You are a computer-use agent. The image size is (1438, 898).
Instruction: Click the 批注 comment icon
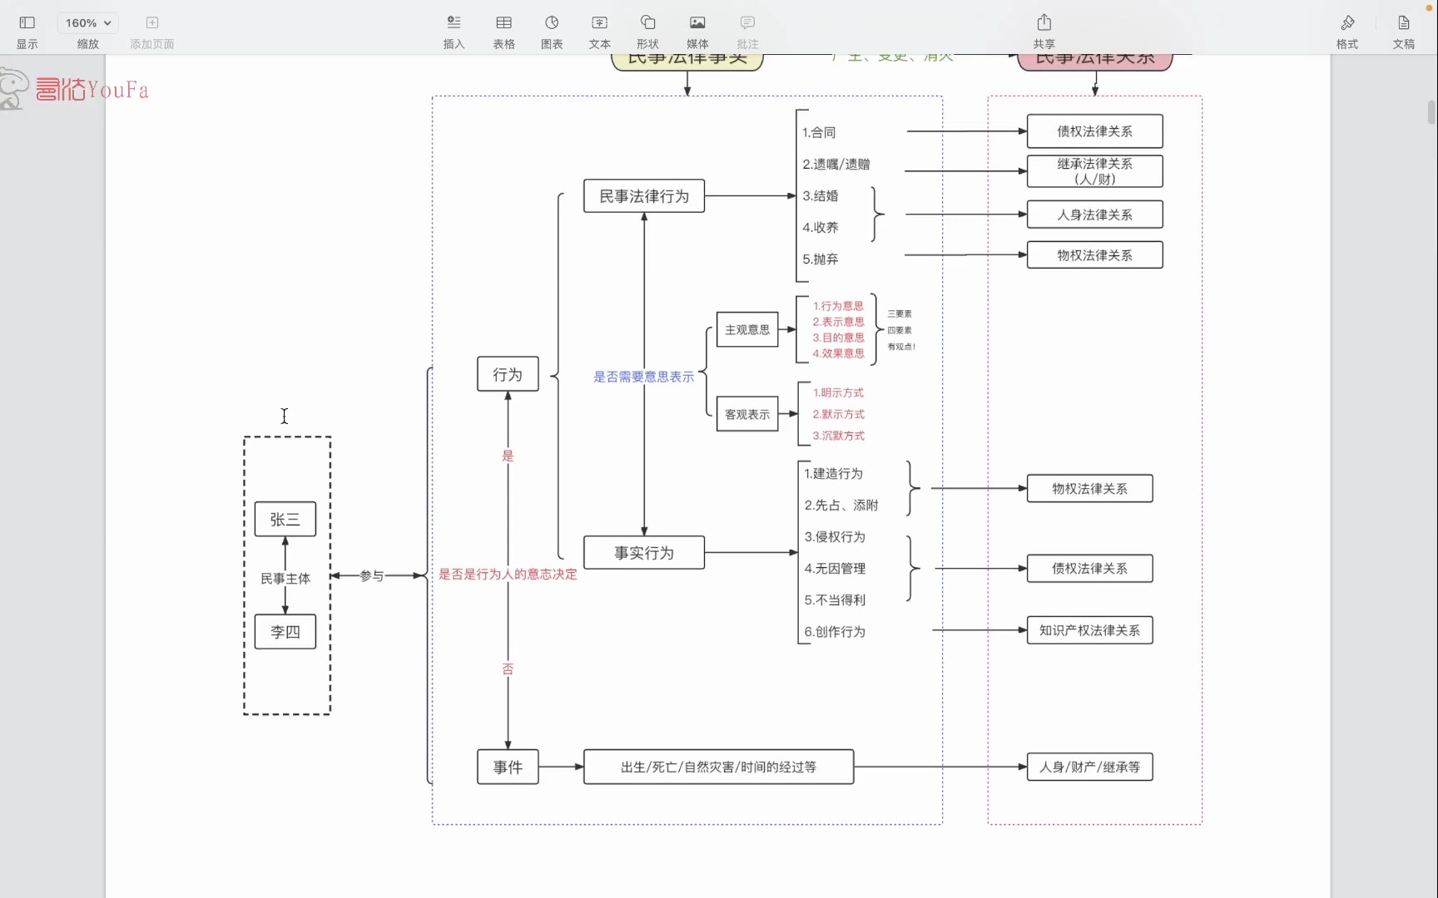pos(747,22)
